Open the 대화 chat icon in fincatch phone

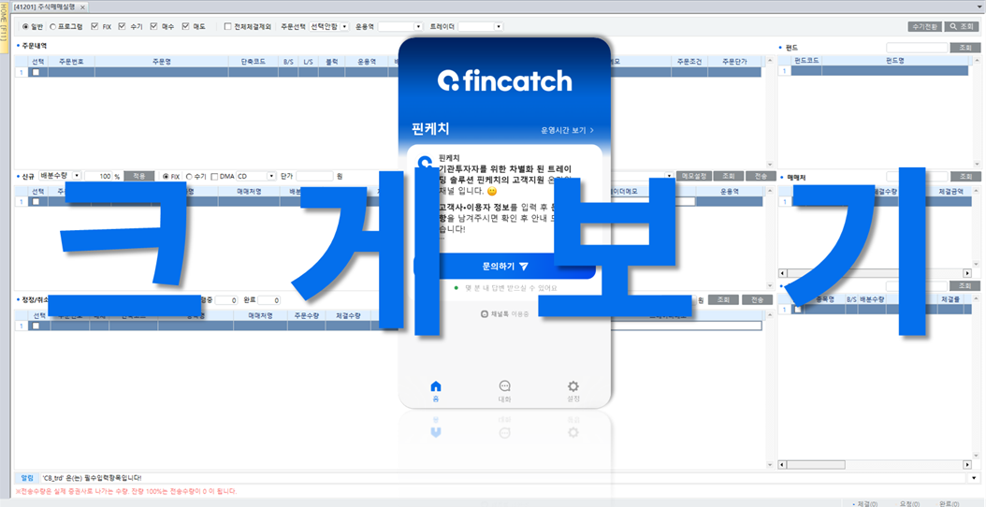pyautogui.click(x=504, y=386)
